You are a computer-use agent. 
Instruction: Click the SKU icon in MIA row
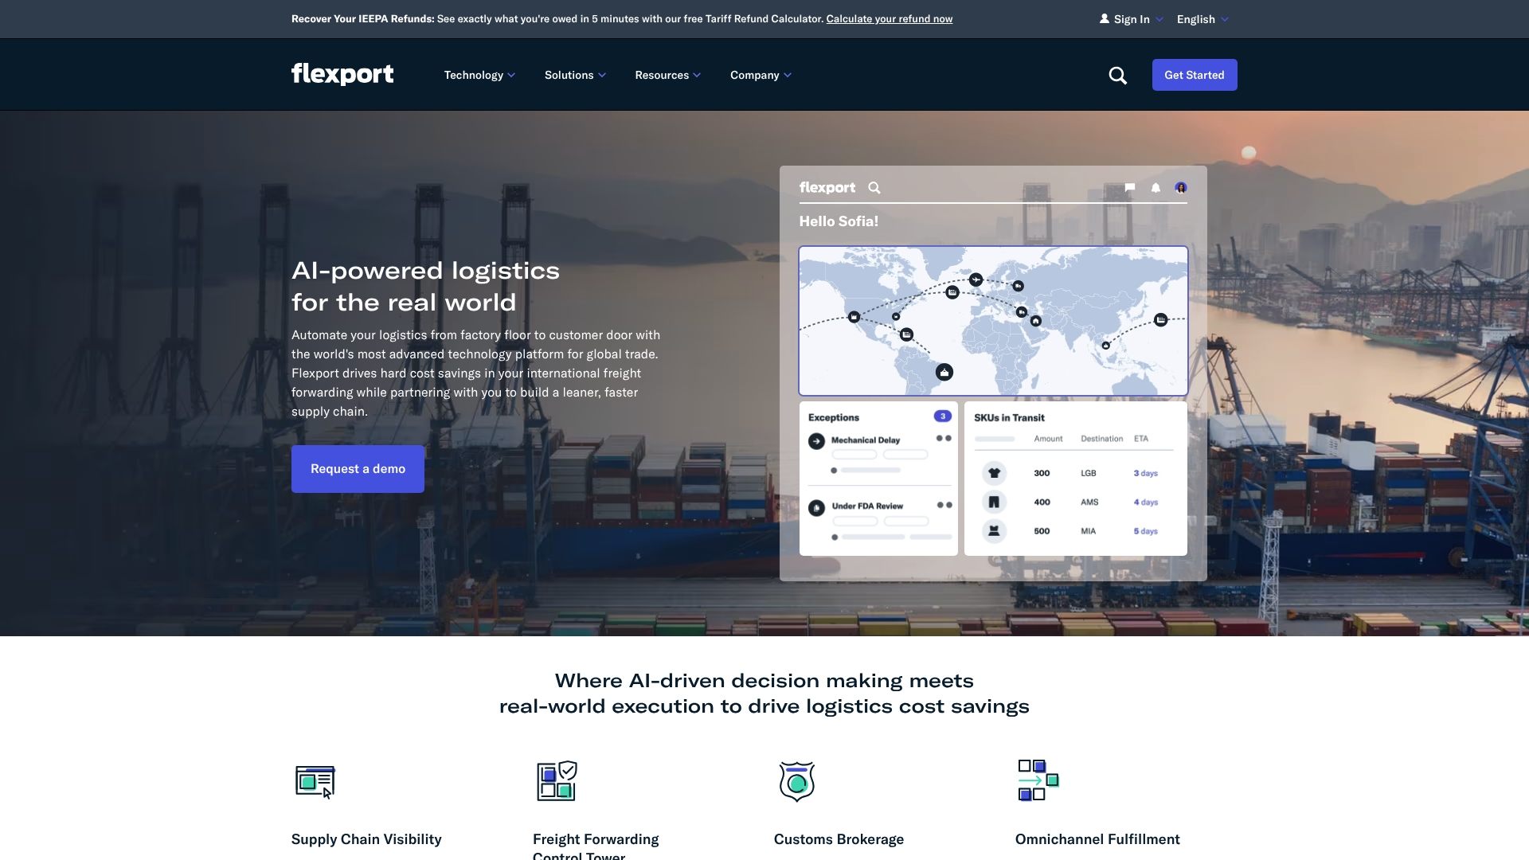point(994,530)
